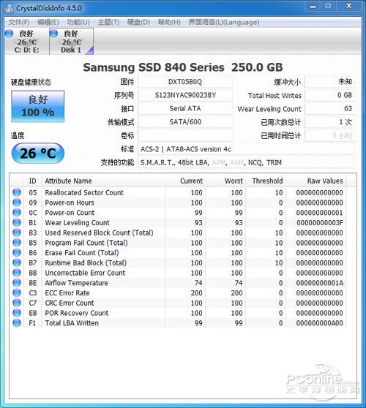Viewport: 366px width, 408px height.
Task: Click the serial number field S123NYAC900238Y
Action: [185, 95]
